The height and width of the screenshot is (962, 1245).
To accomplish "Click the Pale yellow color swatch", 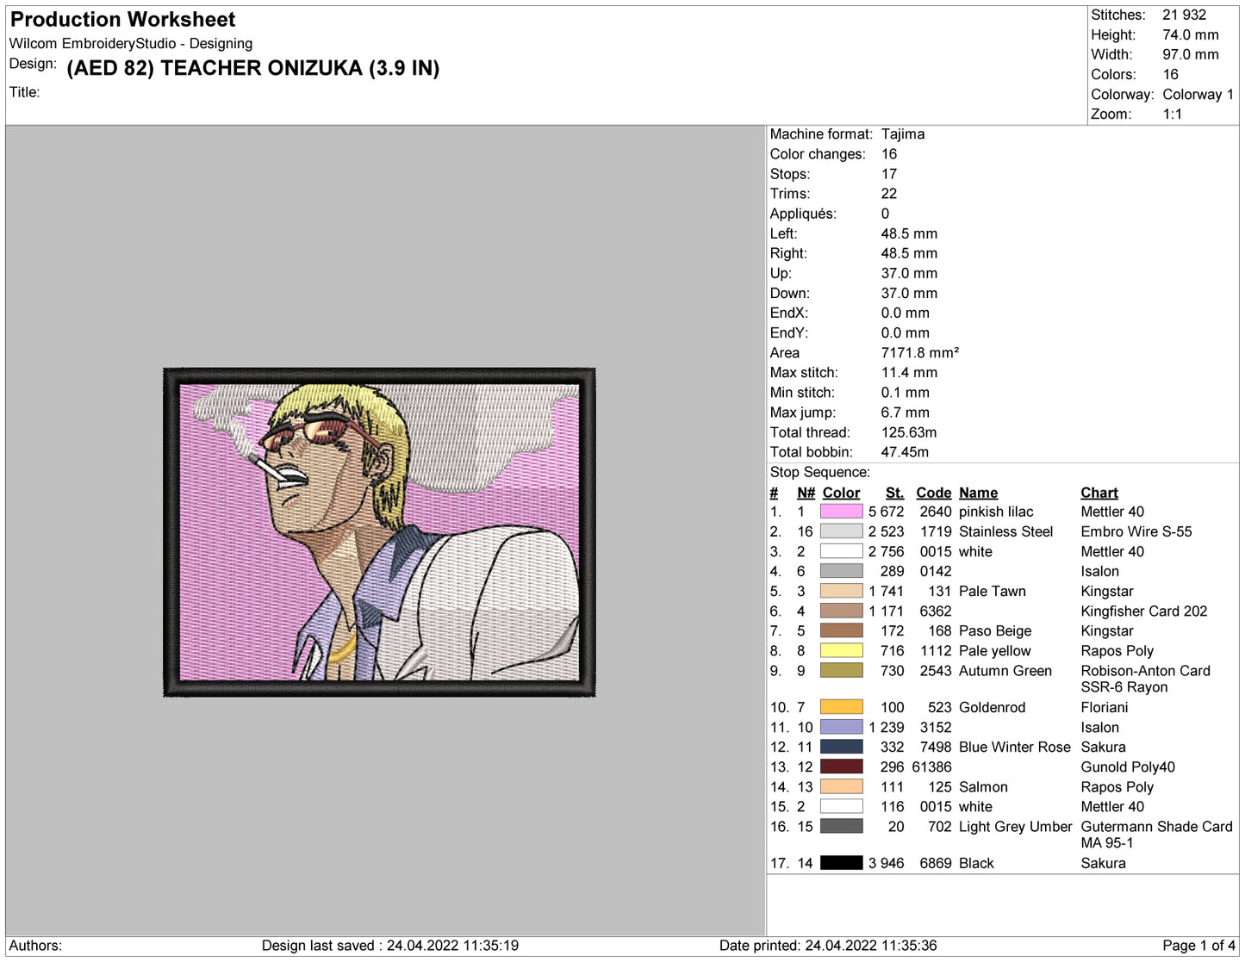I will 841,651.
